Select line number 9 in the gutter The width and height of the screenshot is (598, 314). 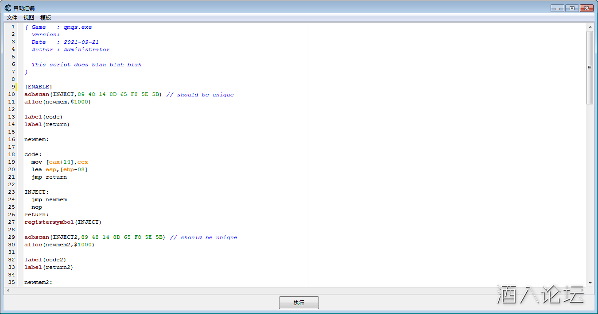[x=13, y=86]
